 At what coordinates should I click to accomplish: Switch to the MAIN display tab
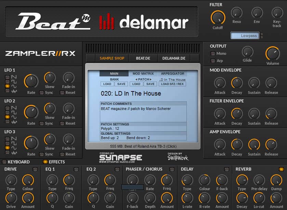(x=114, y=73)
